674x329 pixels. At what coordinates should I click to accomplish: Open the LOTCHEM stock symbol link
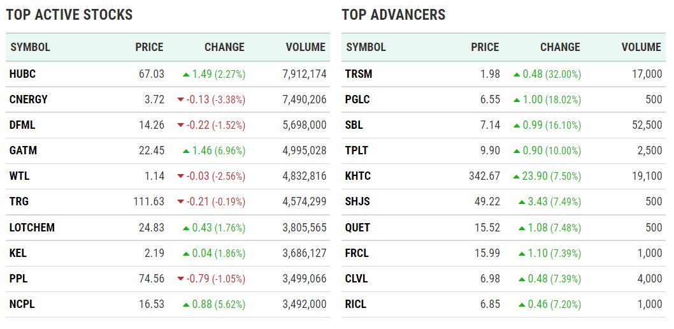(x=32, y=228)
